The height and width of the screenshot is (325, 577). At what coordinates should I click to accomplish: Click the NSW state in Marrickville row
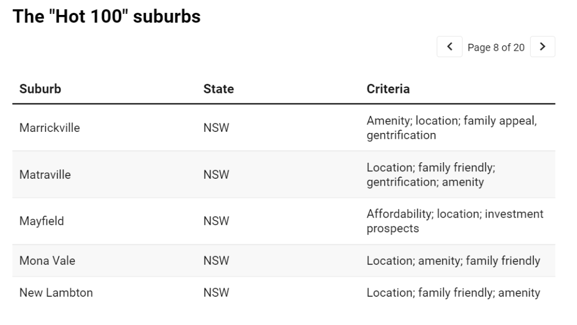point(216,128)
